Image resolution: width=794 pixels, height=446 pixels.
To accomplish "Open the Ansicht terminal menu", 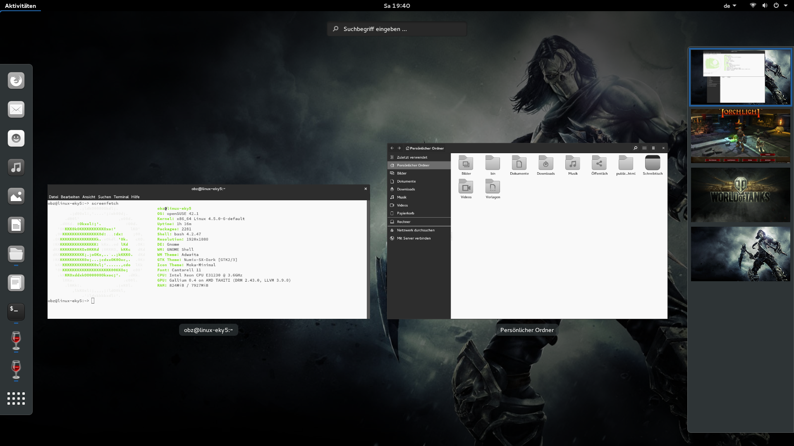I will pos(88,197).
